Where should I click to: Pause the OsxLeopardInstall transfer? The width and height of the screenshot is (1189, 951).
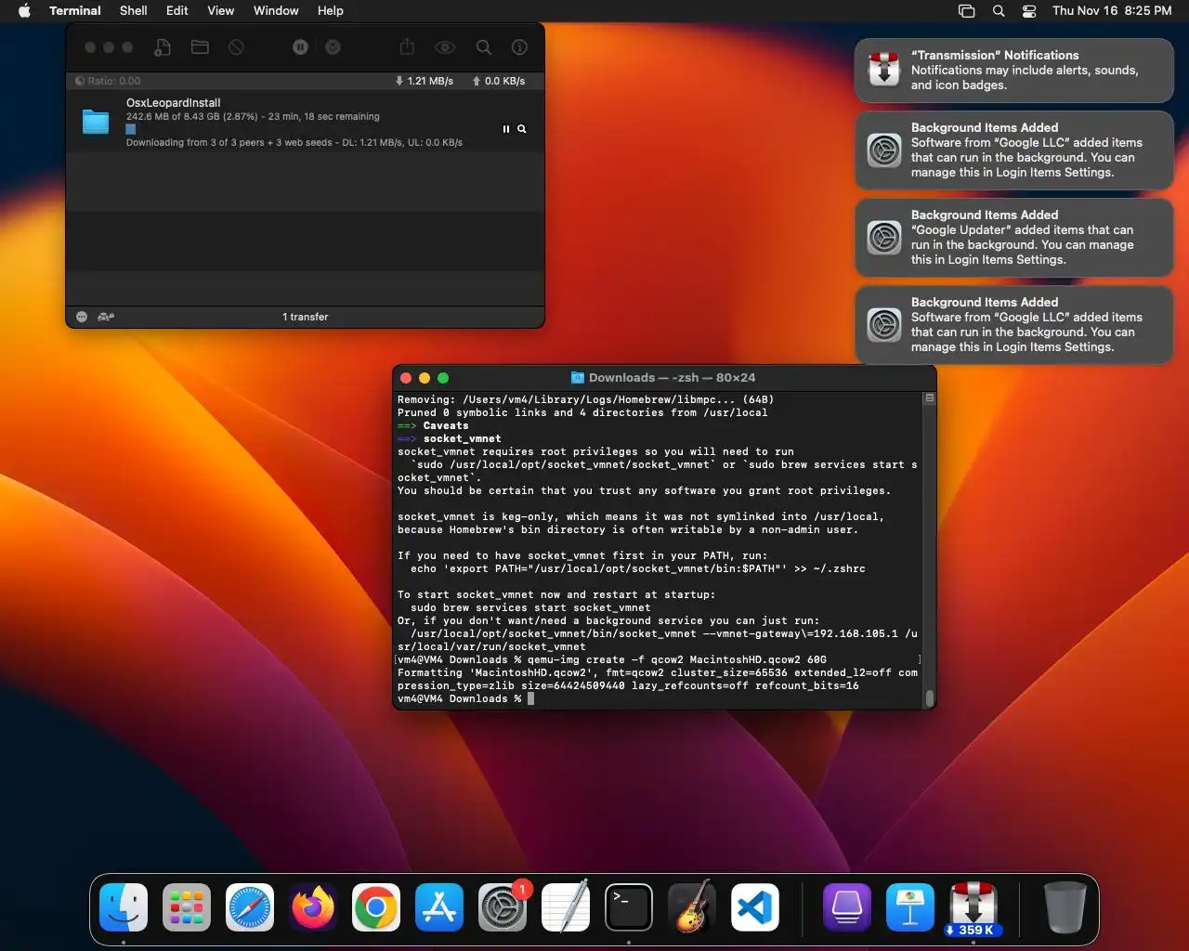(506, 129)
